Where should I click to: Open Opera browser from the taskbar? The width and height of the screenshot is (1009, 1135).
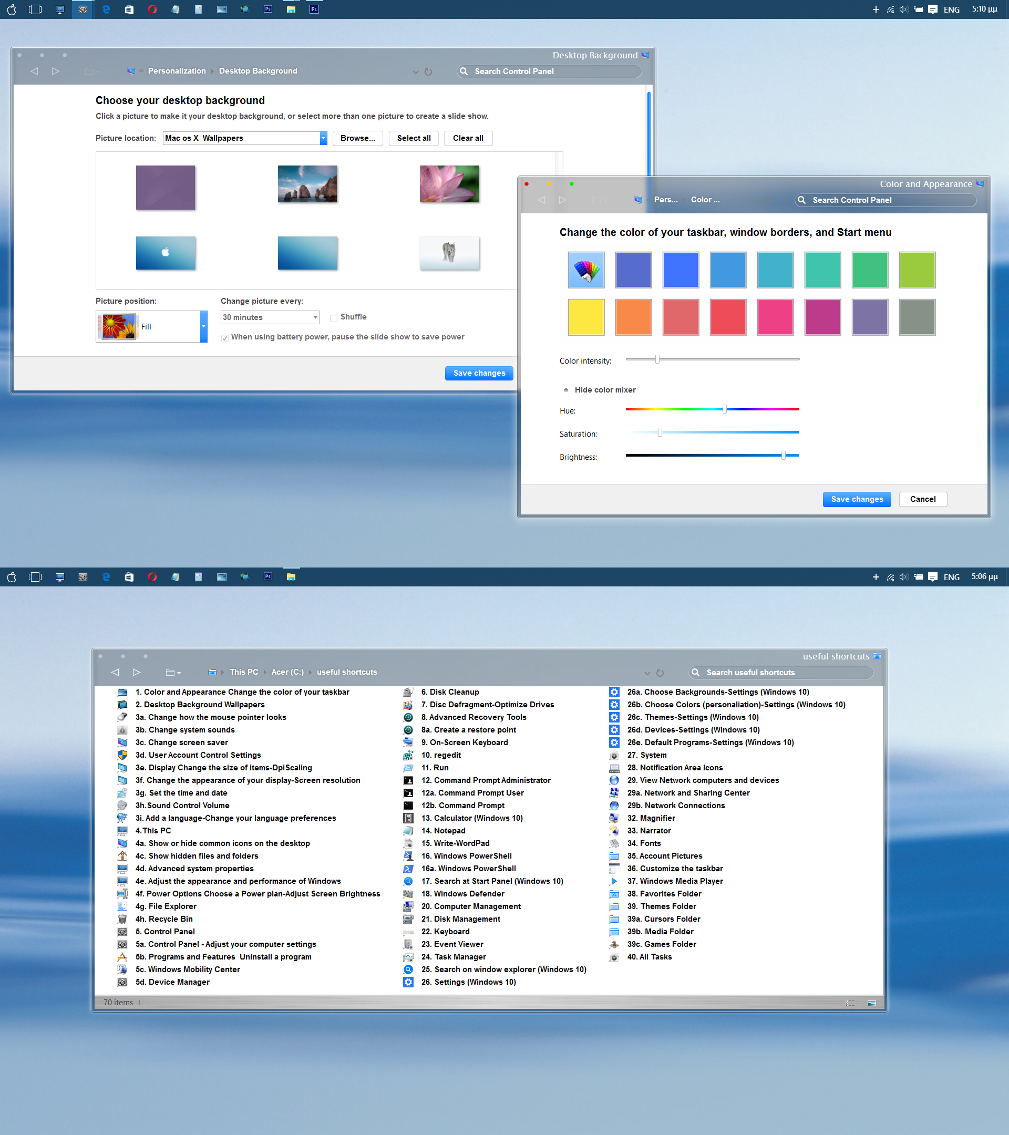pos(152,9)
